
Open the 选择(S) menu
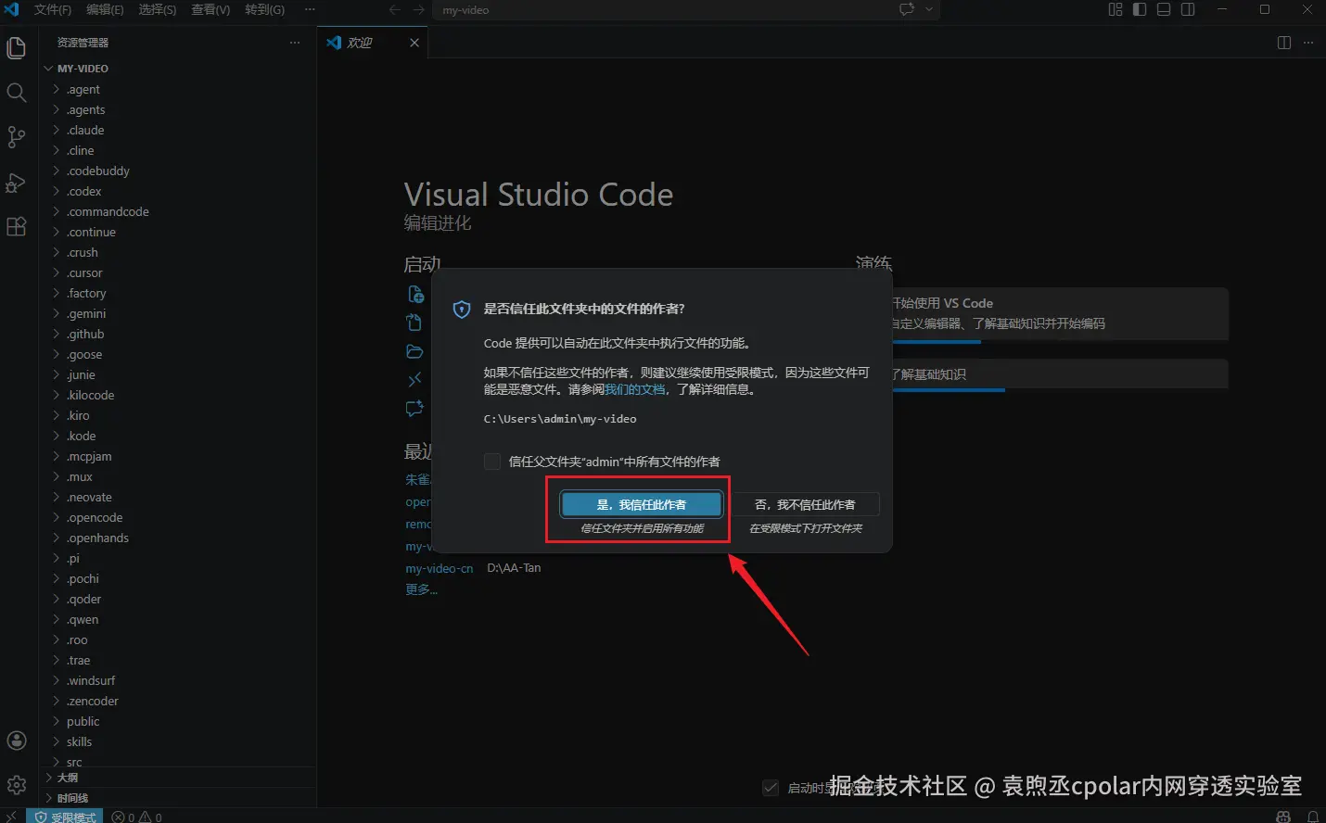[x=158, y=9]
